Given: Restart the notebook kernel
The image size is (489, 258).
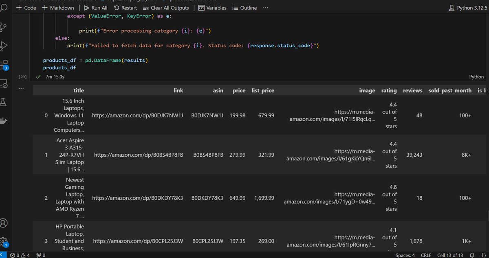Looking at the screenshot, I should [126, 8].
